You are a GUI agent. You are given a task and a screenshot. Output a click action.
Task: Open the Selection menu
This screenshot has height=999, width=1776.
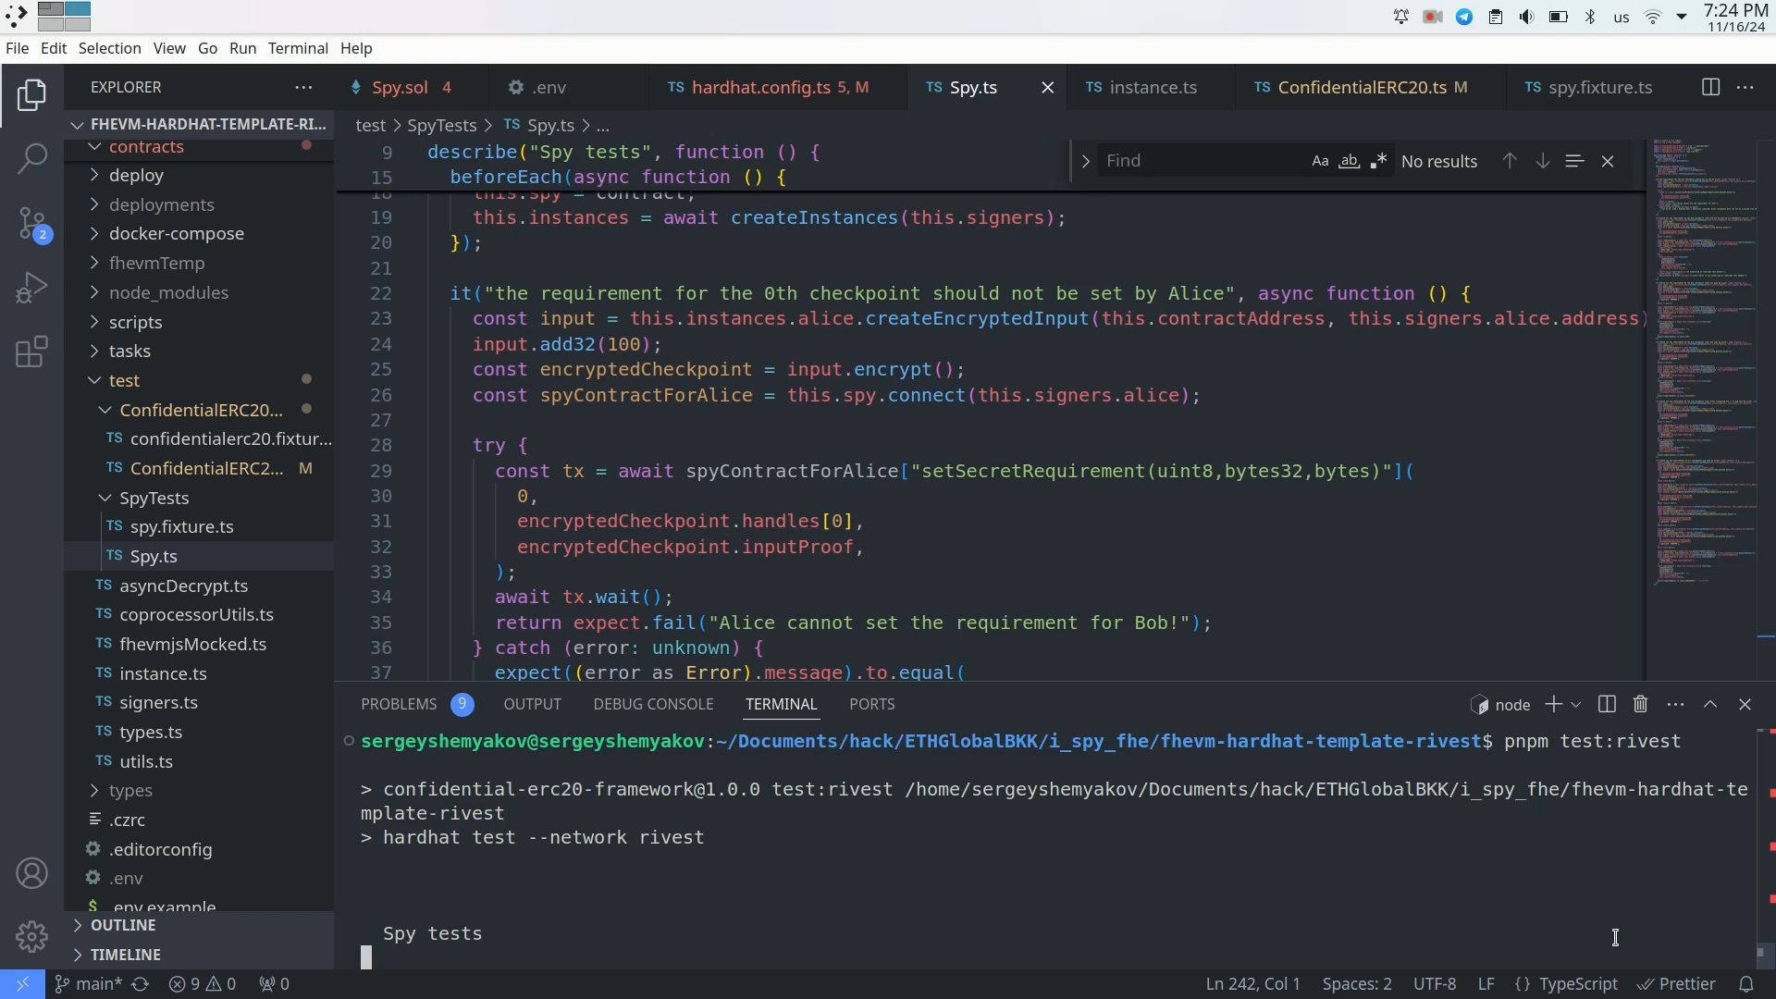(109, 48)
